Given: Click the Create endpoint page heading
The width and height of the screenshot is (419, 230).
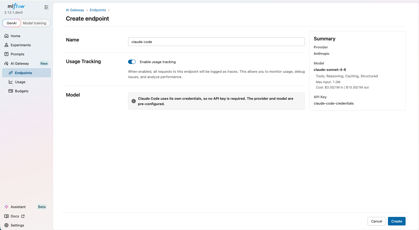Looking at the screenshot, I should tap(87, 18).
